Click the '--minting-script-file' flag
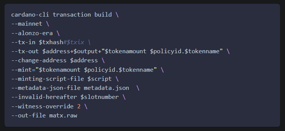The height and width of the screenshot is (131, 285). (x=48, y=79)
